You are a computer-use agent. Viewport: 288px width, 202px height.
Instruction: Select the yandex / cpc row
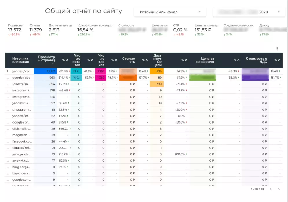point(144,71)
